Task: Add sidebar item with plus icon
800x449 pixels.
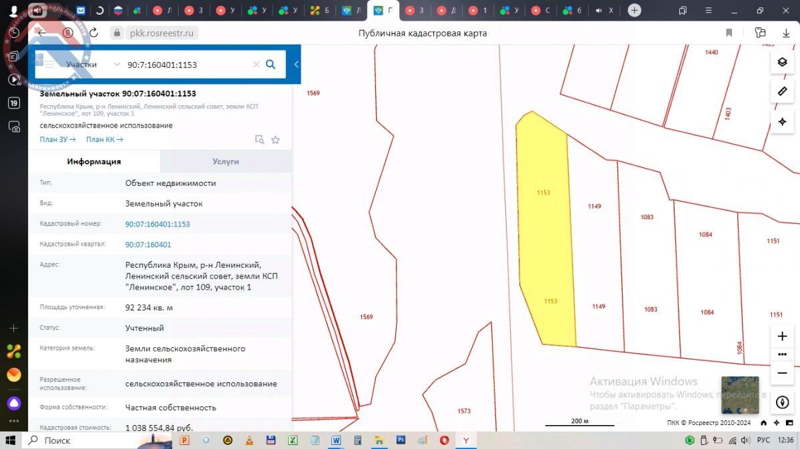Action: (14, 328)
